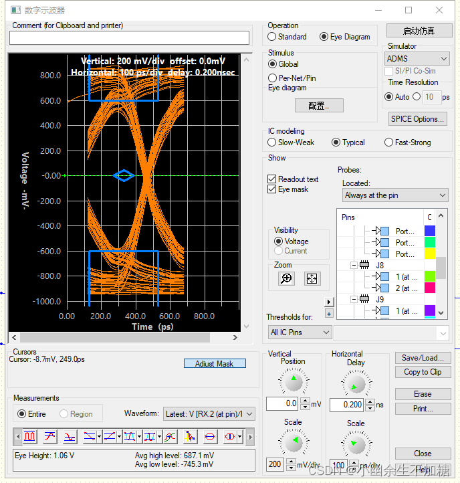Click the J8 chip component icon
The width and height of the screenshot is (460, 483).
click(364, 265)
